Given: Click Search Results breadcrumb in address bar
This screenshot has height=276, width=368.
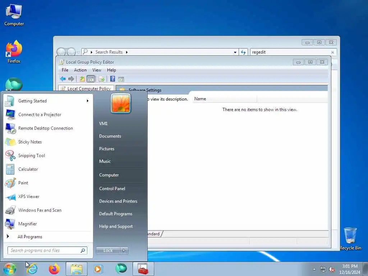Looking at the screenshot, I should 109,52.
